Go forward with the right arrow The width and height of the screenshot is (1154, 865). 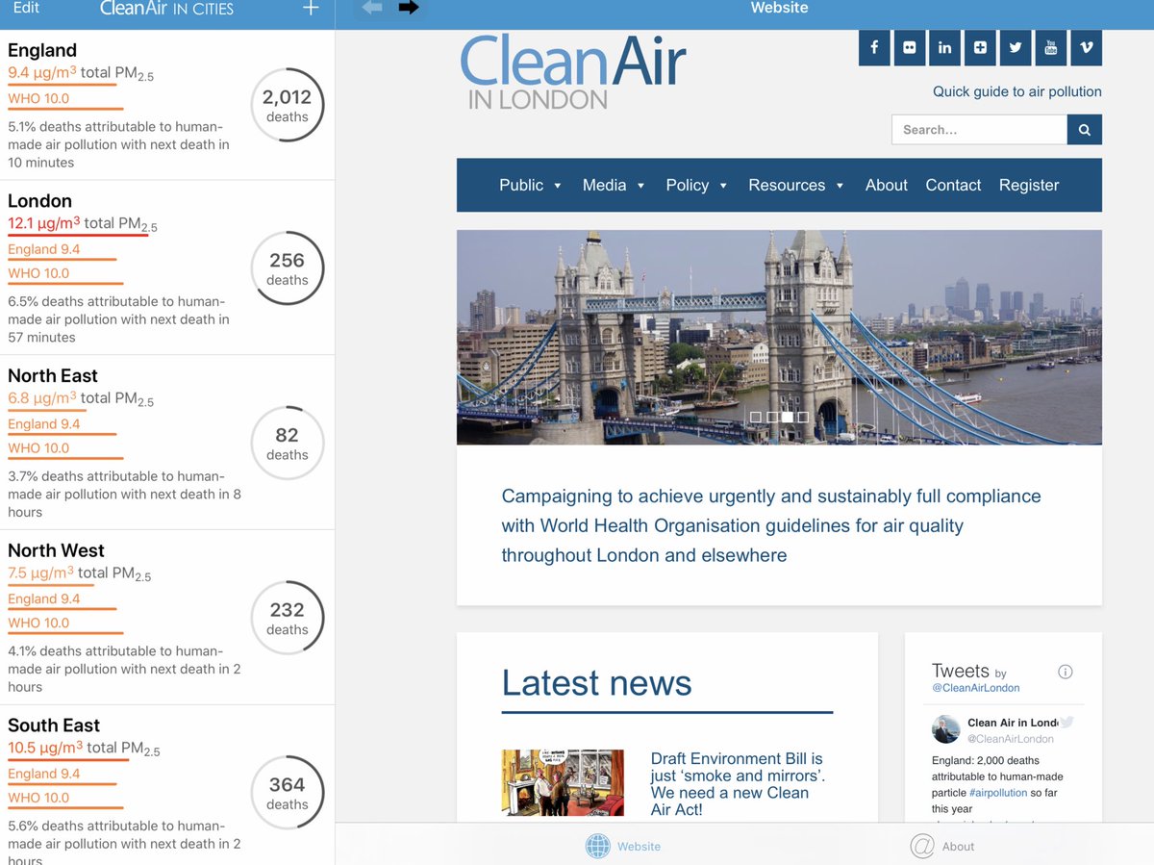(409, 8)
